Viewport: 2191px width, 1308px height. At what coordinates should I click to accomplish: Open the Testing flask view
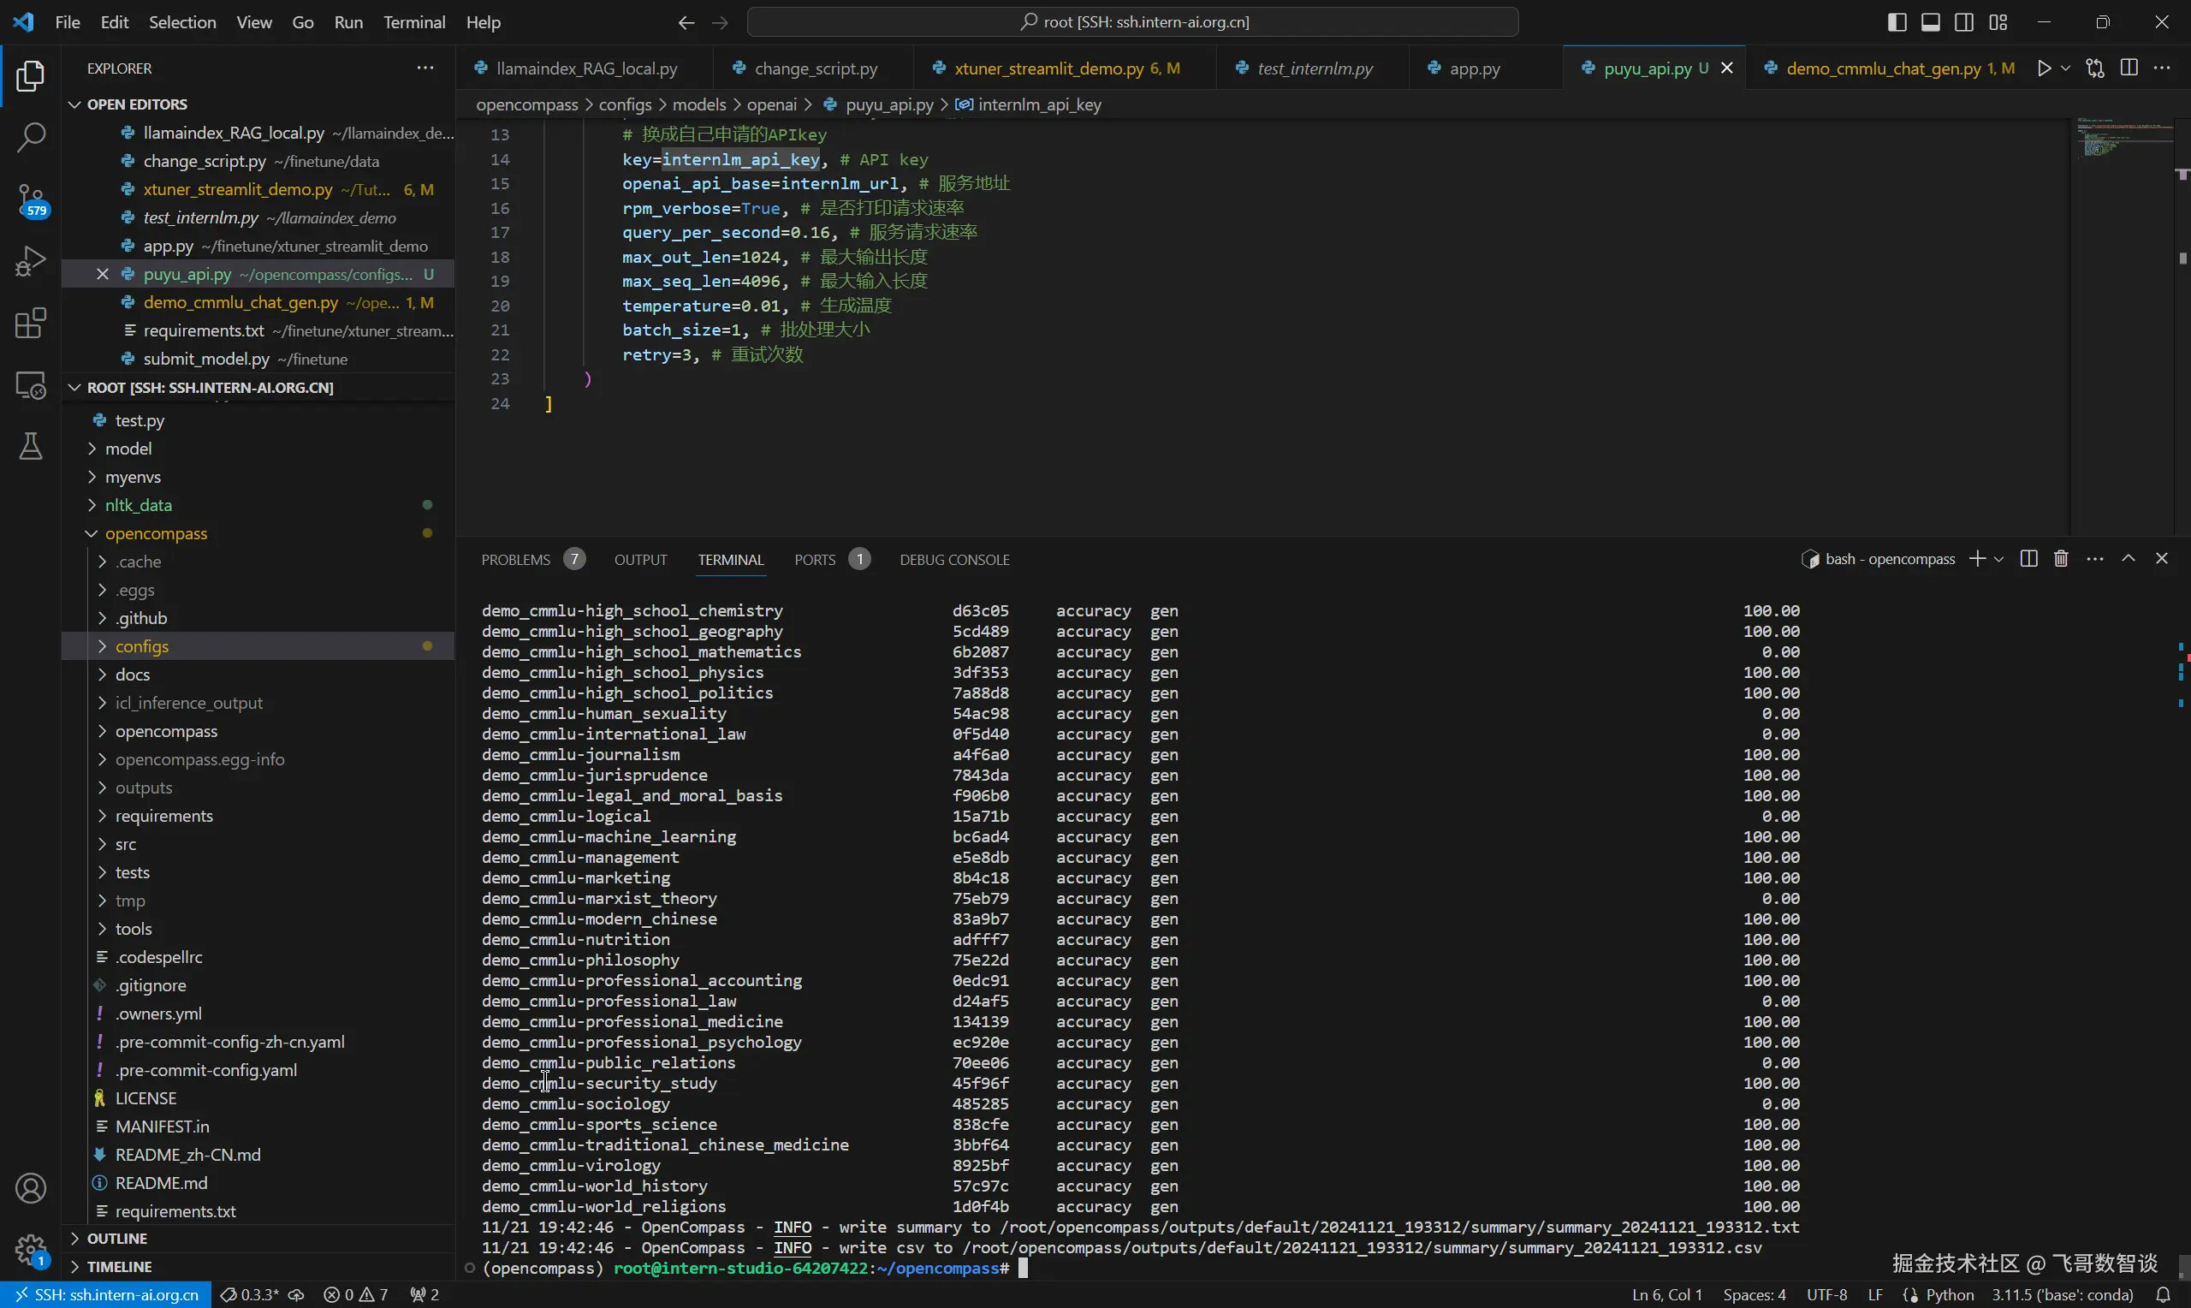point(31,447)
